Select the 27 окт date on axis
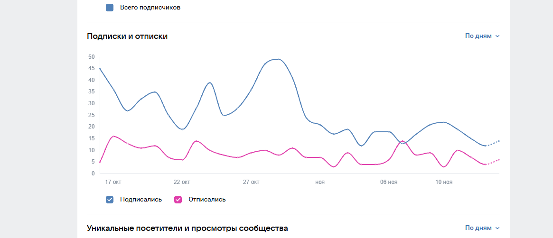The width and height of the screenshot is (553, 238). 251,182
